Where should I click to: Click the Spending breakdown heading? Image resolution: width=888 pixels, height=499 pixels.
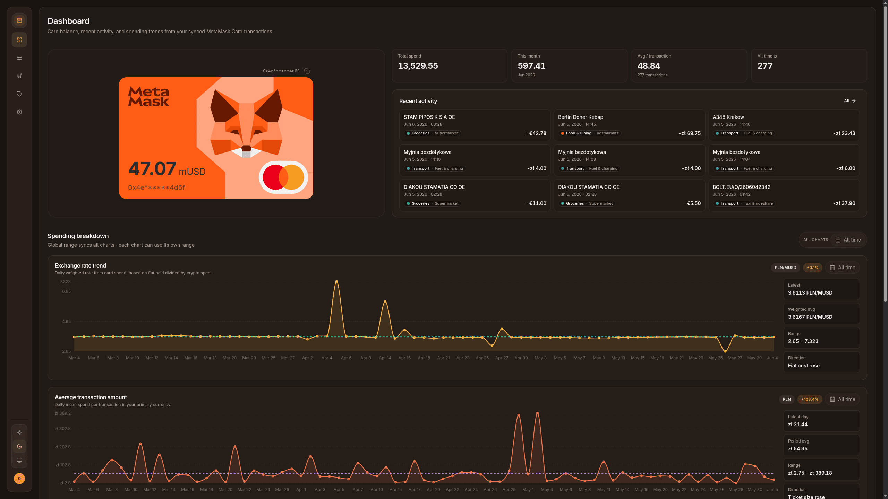coord(78,236)
